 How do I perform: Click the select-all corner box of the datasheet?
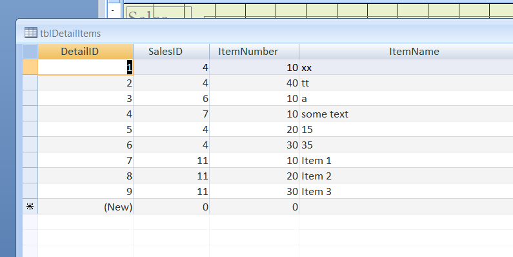30,52
